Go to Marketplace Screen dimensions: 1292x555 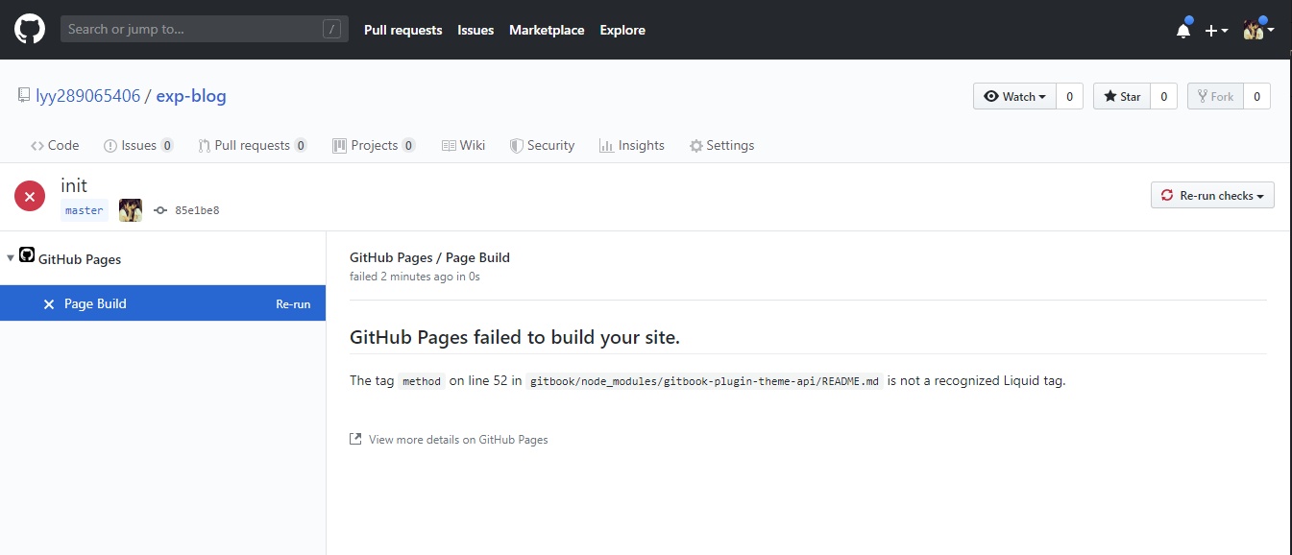pos(547,30)
